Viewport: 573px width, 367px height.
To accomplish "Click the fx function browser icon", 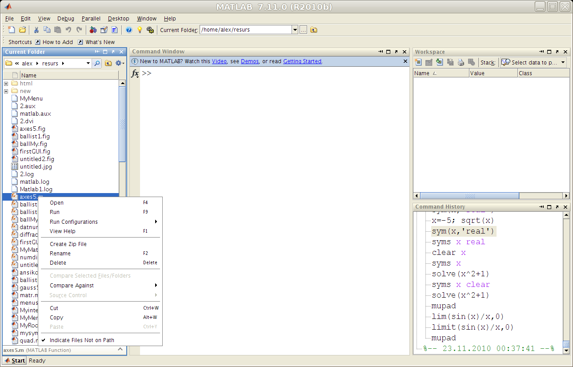I will click(x=135, y=73).
